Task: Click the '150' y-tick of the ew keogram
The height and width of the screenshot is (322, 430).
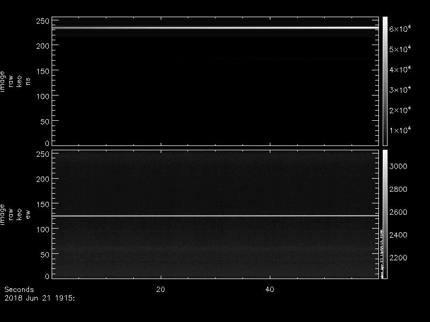Action: pos(43,204)
